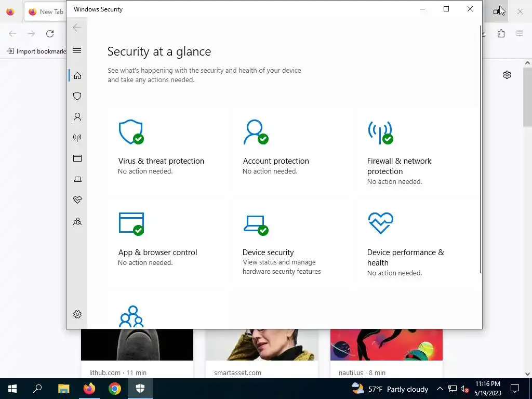Show hidden system tray icons
Screen dimensions: 532x399
pos(440,389)
